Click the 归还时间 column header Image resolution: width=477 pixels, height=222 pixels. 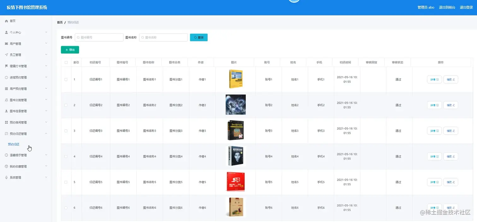coord(345,63)
